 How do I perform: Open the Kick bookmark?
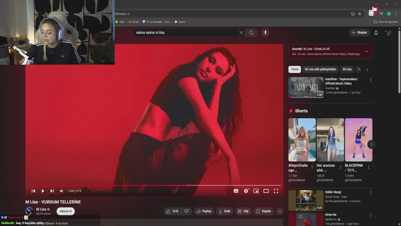(120, 22)
